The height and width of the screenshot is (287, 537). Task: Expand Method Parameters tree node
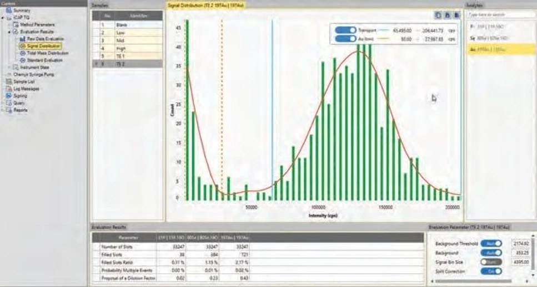tap(9, 24)
